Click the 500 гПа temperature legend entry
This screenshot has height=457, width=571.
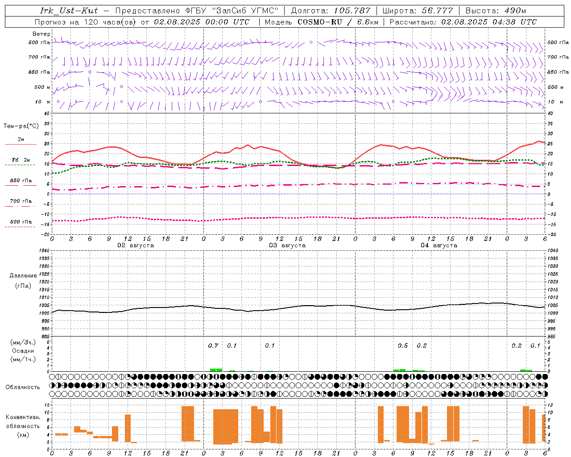pyautogui.click(x=21, y=222)
